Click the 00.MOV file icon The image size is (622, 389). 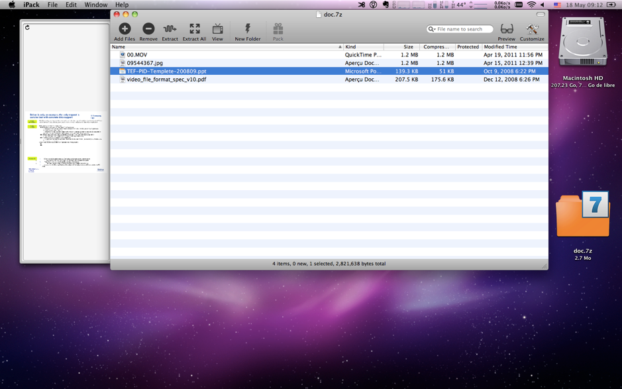pyautogui.click(x=123, y=55)
